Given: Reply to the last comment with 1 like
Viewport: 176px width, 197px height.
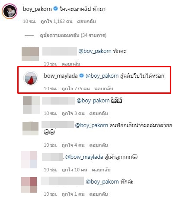Looking at the screenshot, I should 99,194.
